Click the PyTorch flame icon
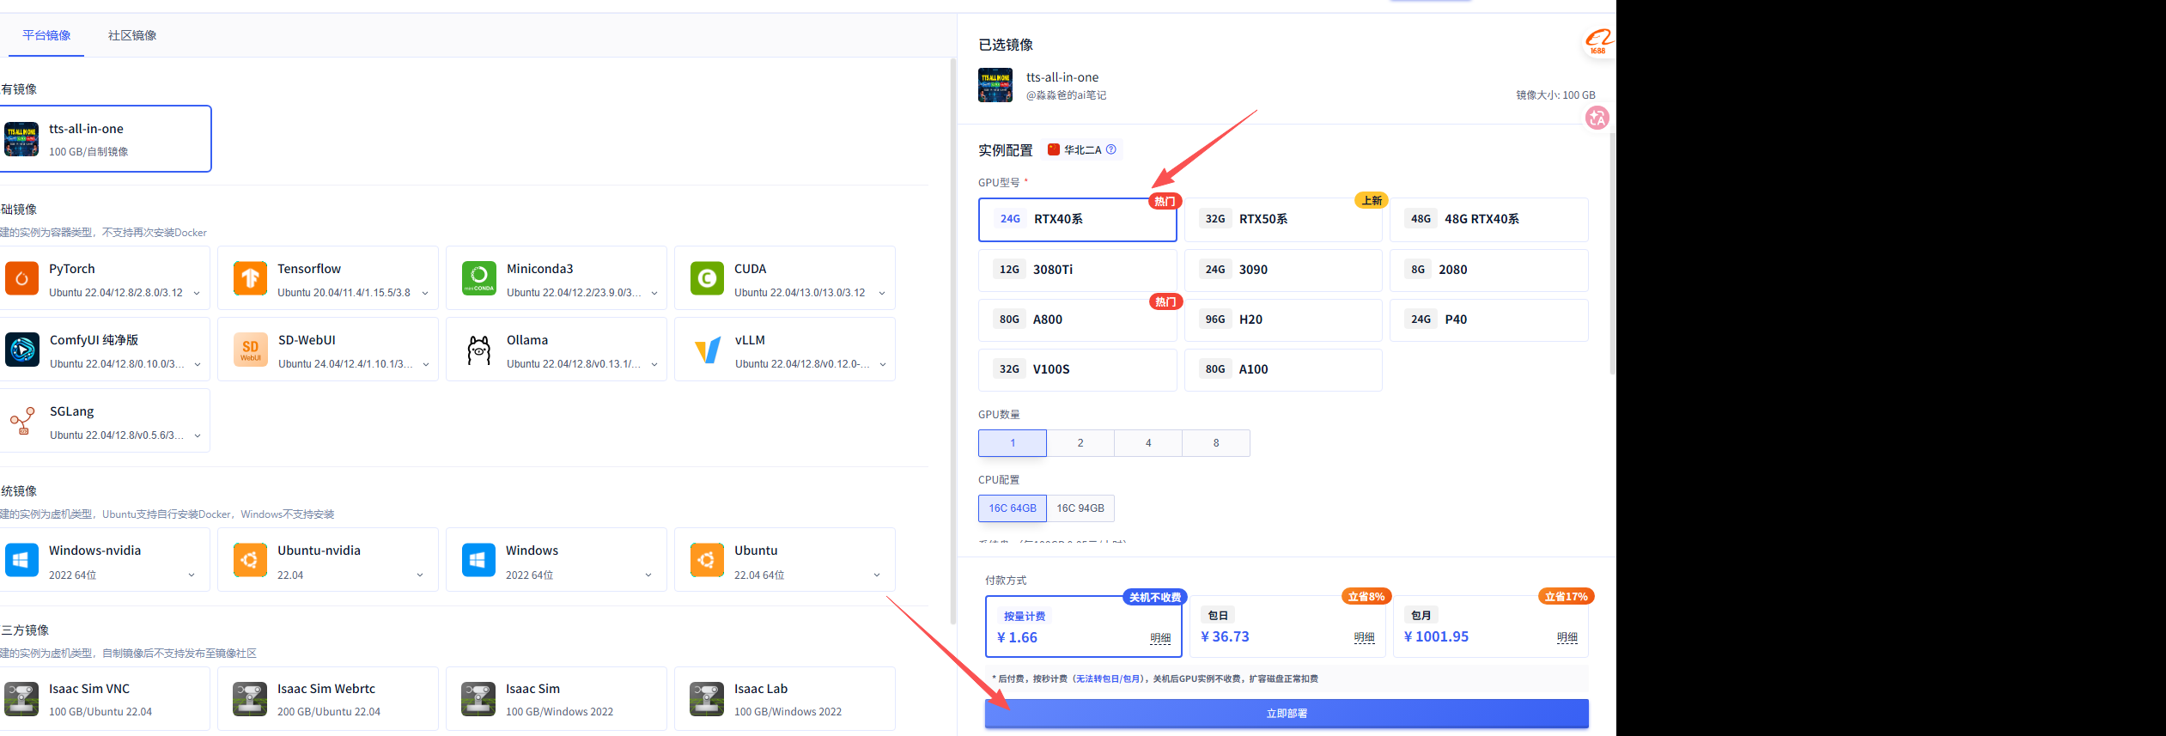This screenshot has height=736, width=2166. pos(21,278)
